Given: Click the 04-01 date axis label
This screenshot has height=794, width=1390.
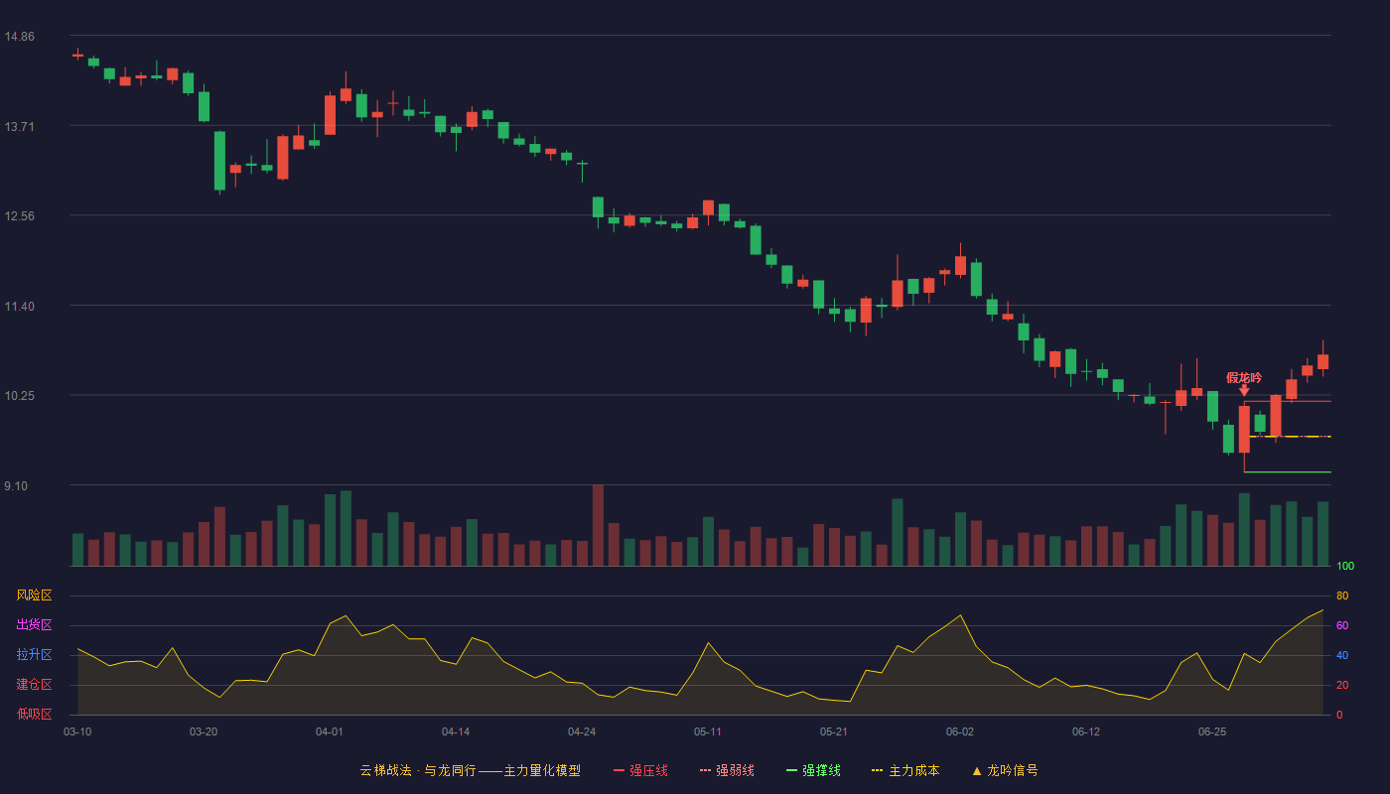Looking at the screenshot, I should pos(330,731).
